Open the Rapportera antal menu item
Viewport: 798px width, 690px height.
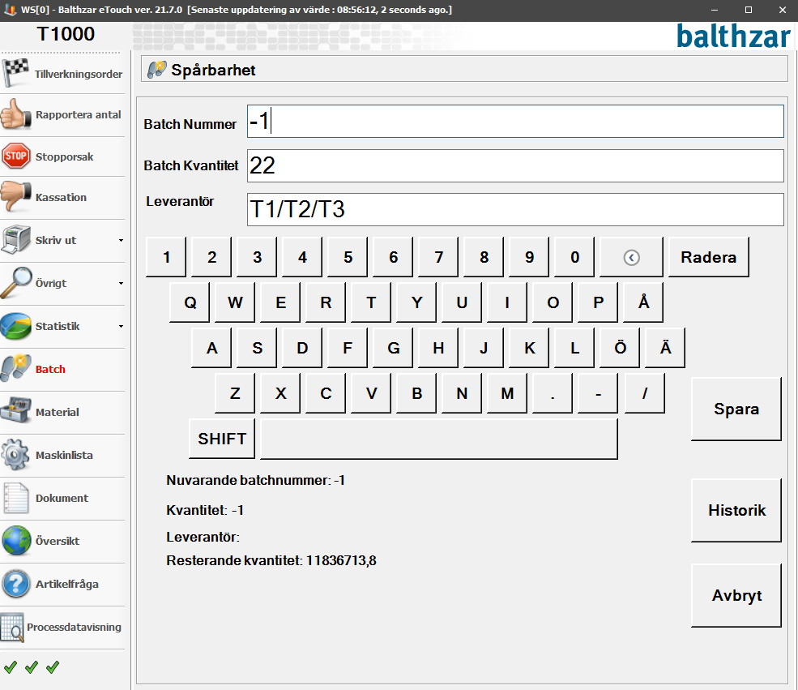62,114
